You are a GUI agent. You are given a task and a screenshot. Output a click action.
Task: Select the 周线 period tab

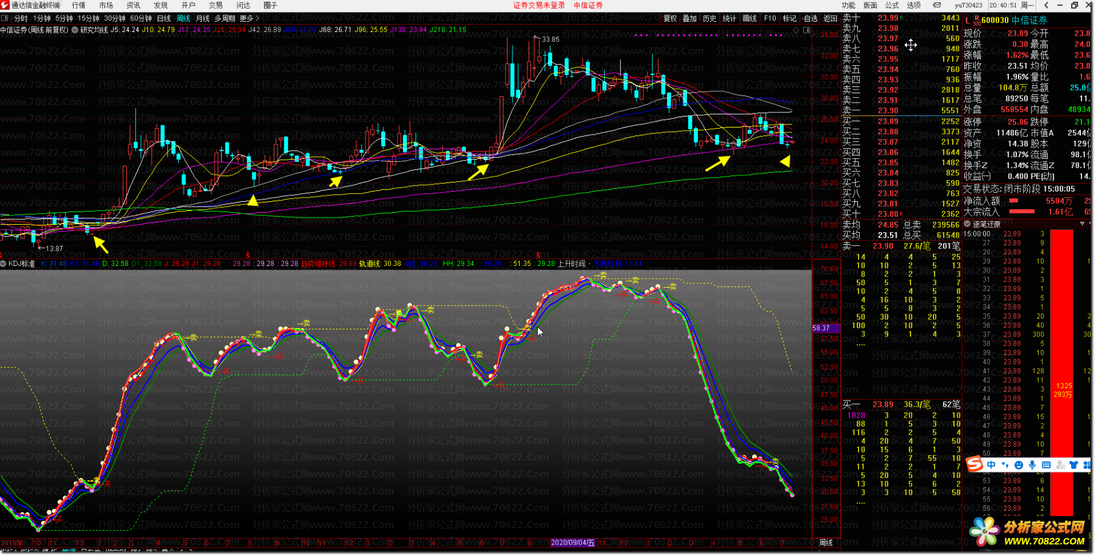(183, 18)
